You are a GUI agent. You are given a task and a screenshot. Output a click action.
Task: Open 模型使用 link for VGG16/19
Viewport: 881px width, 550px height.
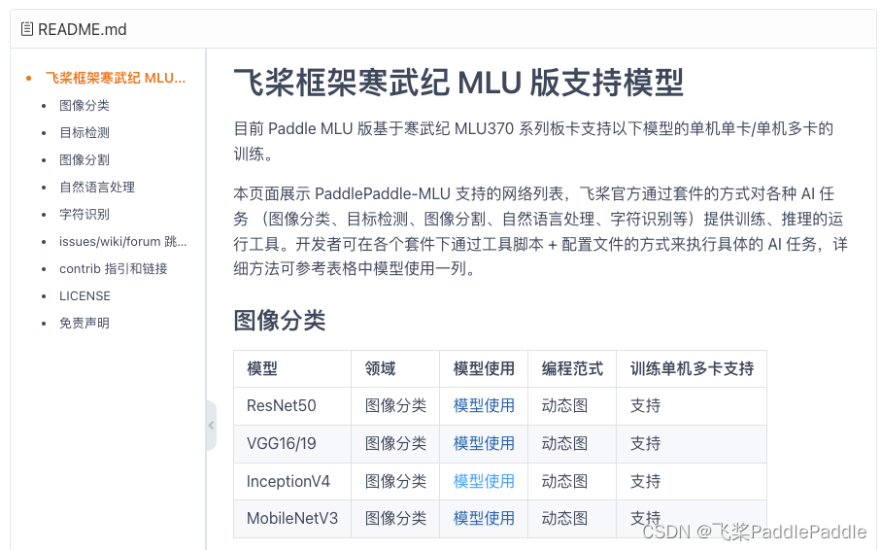click(484, 443)
